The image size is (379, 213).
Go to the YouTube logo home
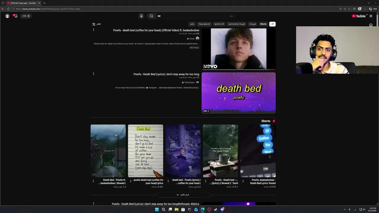coord(359,16)
